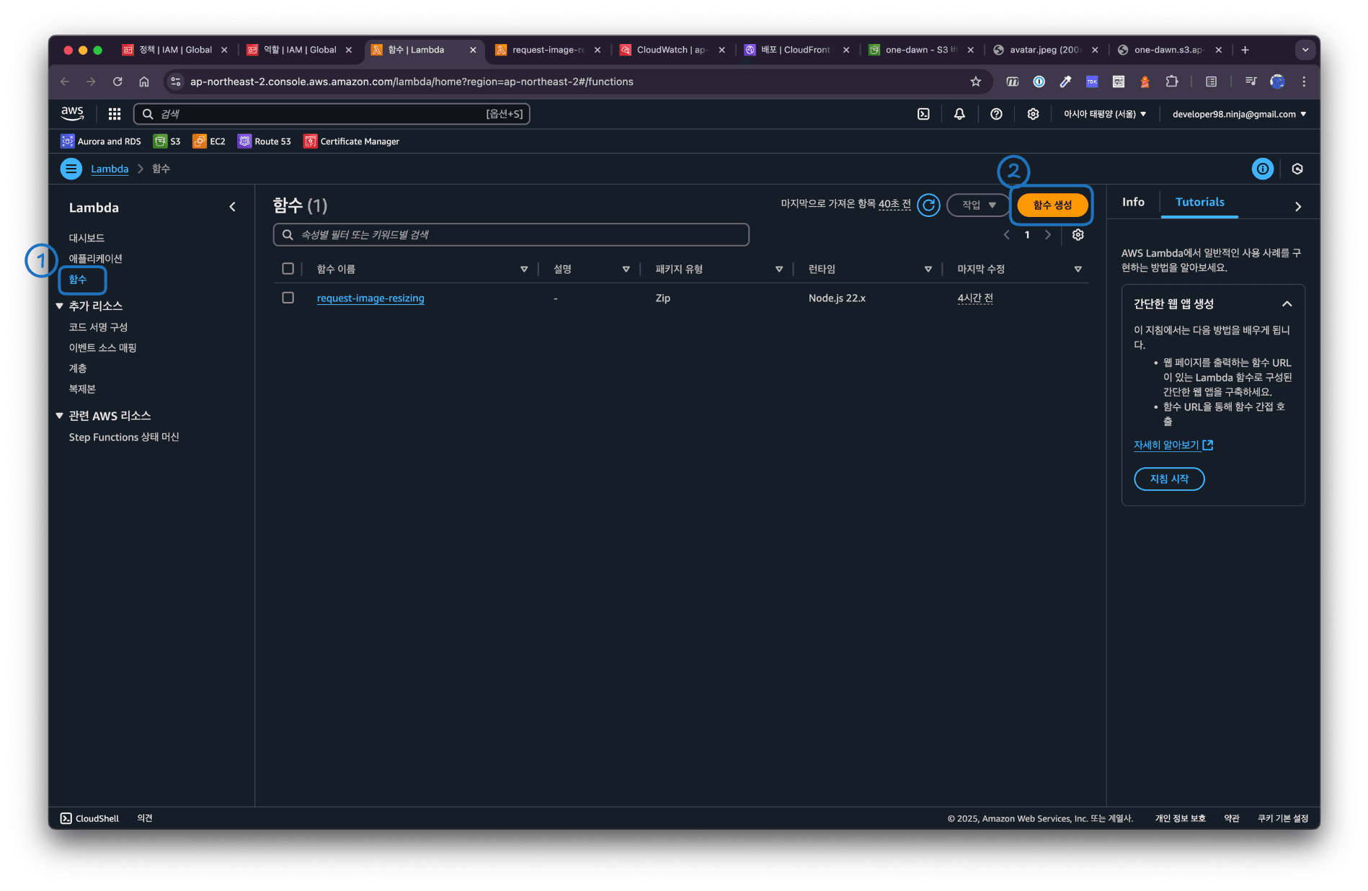This screenshot has width=1368, height=891.
Task: Bookmark this page with the star icon
Action: pyautogui.click(x=976, y=81)
